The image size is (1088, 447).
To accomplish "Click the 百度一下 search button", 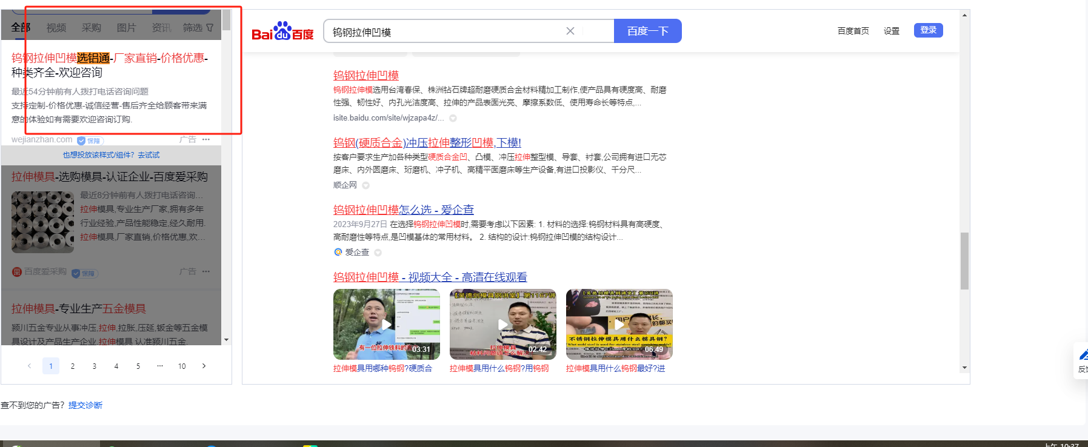I will coord(648,31).
